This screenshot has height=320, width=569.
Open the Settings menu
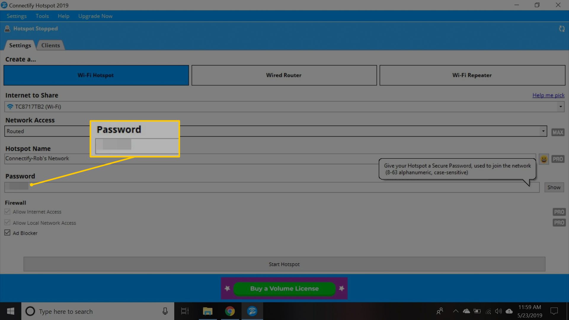(17, 16)
